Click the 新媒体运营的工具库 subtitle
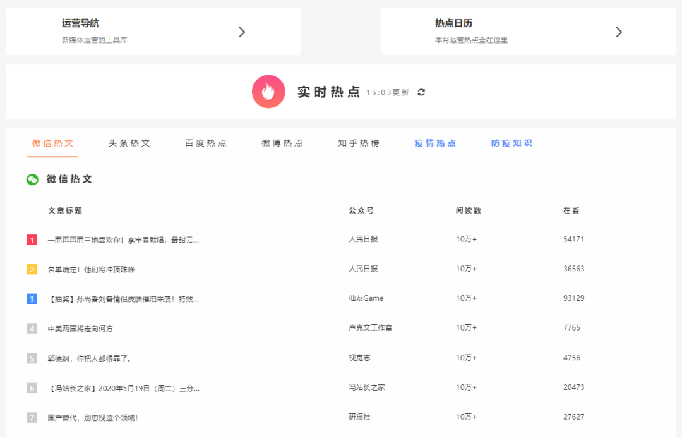 pos(94,40)
